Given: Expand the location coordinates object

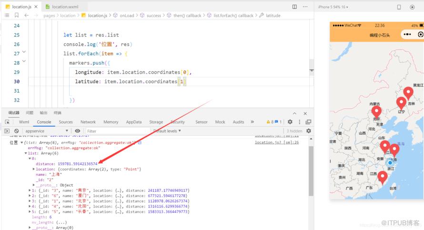Looking at the screenshot, I should pyautogui.click(x=34, y=169).
